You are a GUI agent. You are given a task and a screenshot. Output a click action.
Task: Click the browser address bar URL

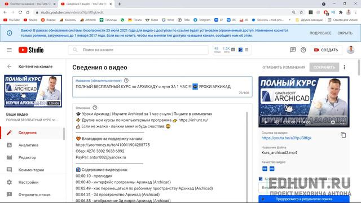click(72, 12)
